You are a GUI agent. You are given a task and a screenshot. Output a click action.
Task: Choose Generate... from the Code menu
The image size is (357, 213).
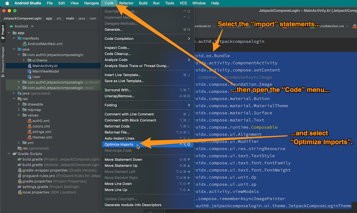point(147,29)
